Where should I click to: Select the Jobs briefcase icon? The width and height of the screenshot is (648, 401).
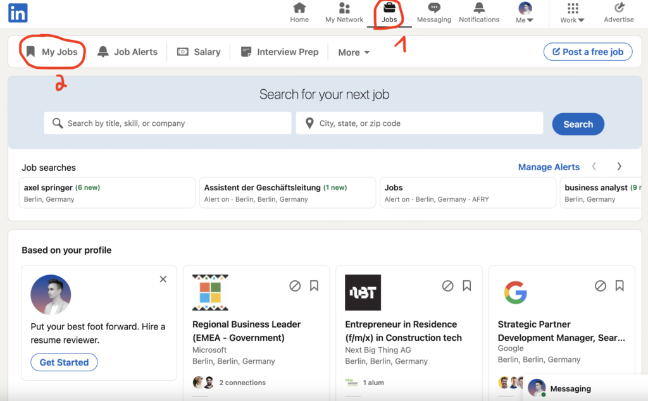tap(389, 9)
